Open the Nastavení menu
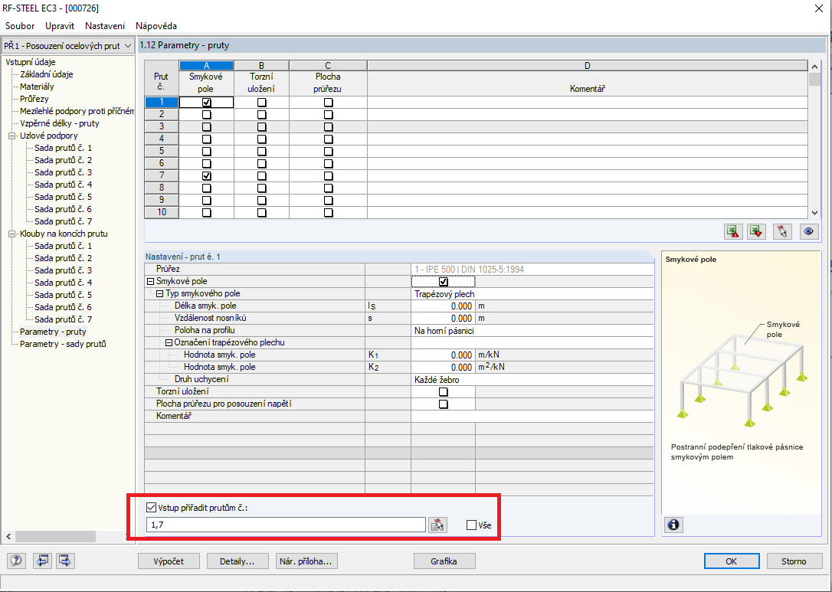Viewport: 832px width, 592px height. tap(105, 26)
